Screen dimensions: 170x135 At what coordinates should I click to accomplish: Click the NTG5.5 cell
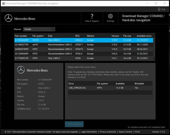coord(79,54)
